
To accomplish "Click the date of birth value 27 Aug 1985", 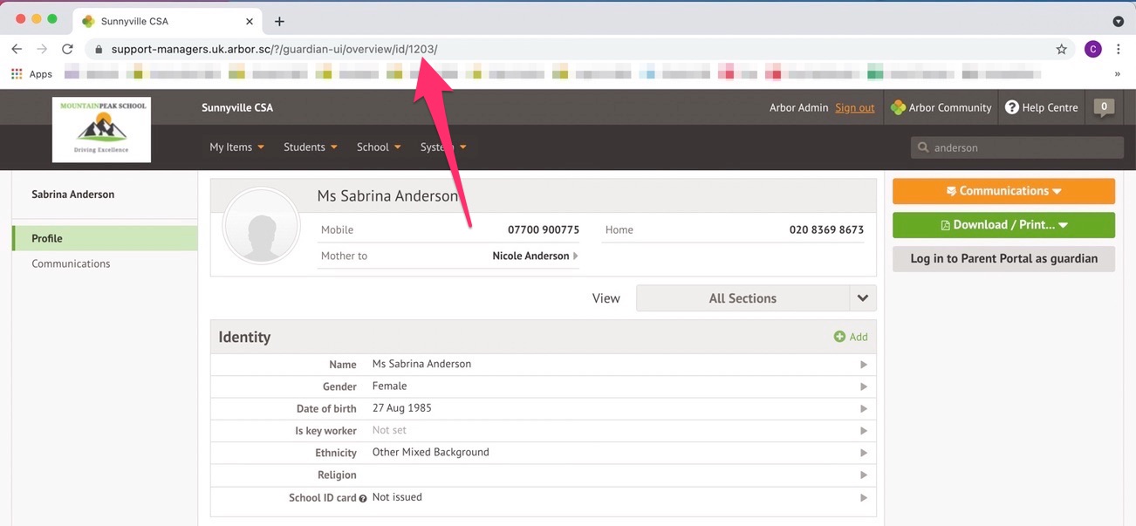I will [401, 408].
